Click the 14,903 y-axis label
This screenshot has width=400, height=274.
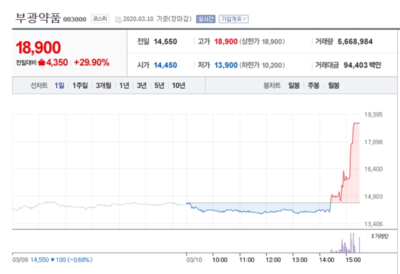point(373,197)
